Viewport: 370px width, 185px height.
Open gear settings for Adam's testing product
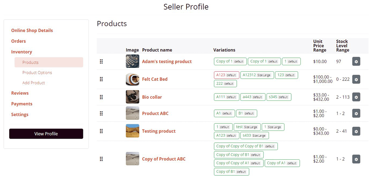click(356, 62)
